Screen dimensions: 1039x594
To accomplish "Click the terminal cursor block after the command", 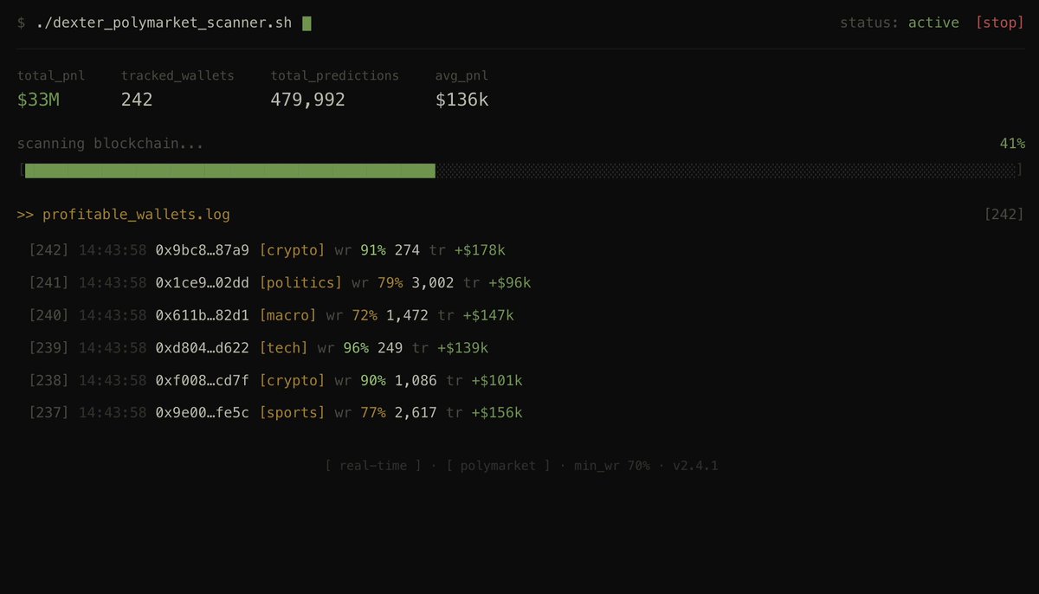I will [x=307, y=23].
